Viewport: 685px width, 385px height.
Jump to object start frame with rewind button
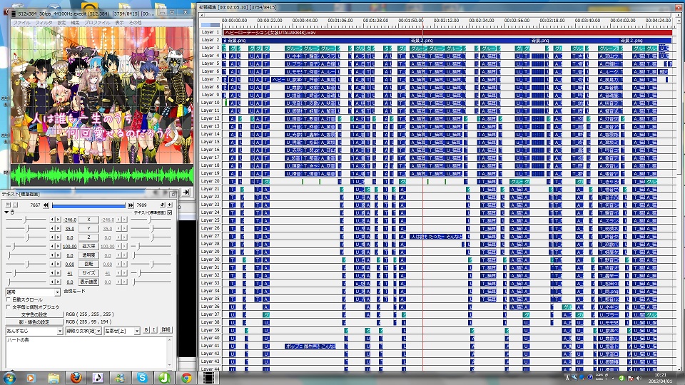click(x=46, y=205)
